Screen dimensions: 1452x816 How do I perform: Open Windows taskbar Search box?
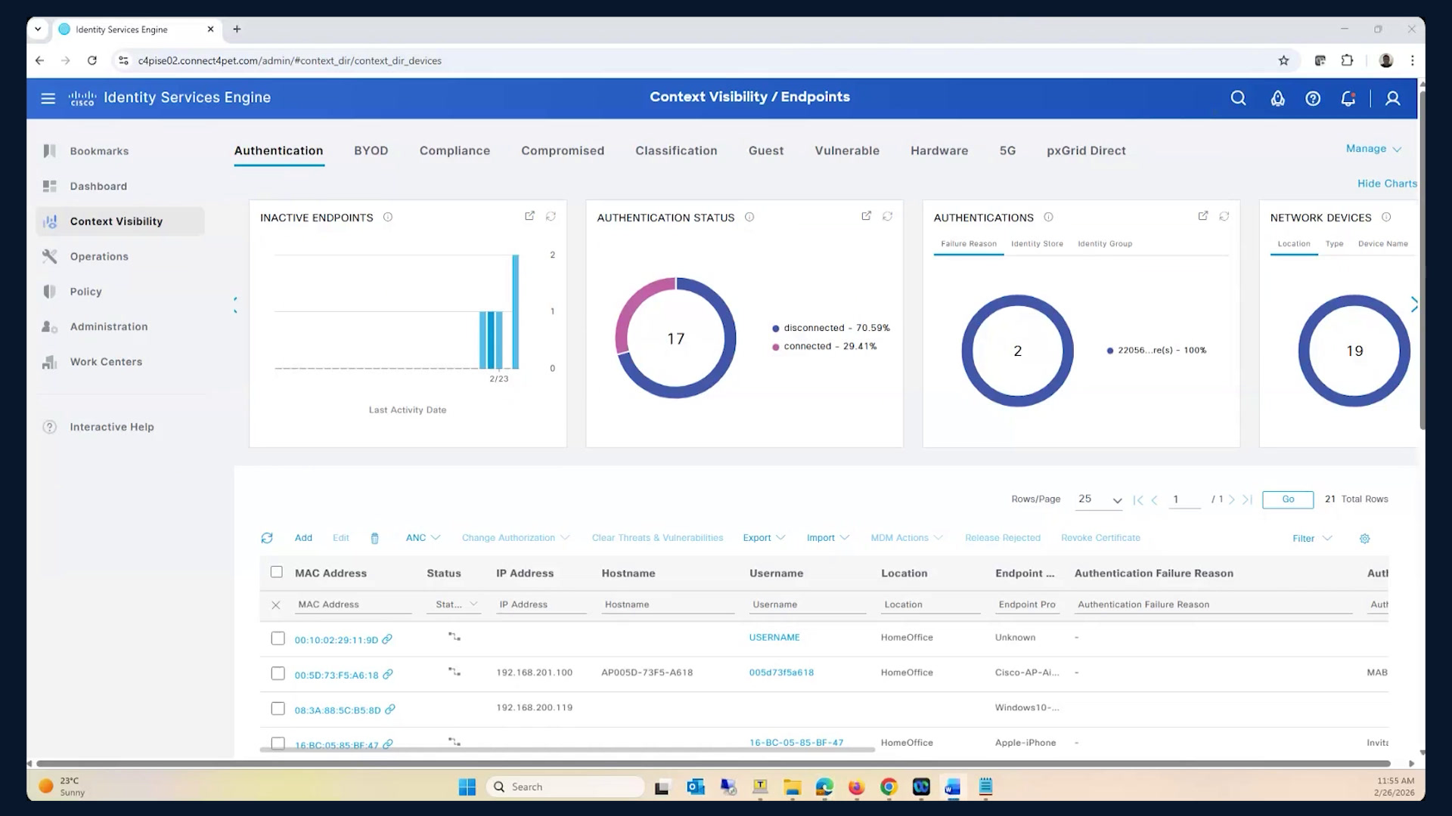[566, 787]
